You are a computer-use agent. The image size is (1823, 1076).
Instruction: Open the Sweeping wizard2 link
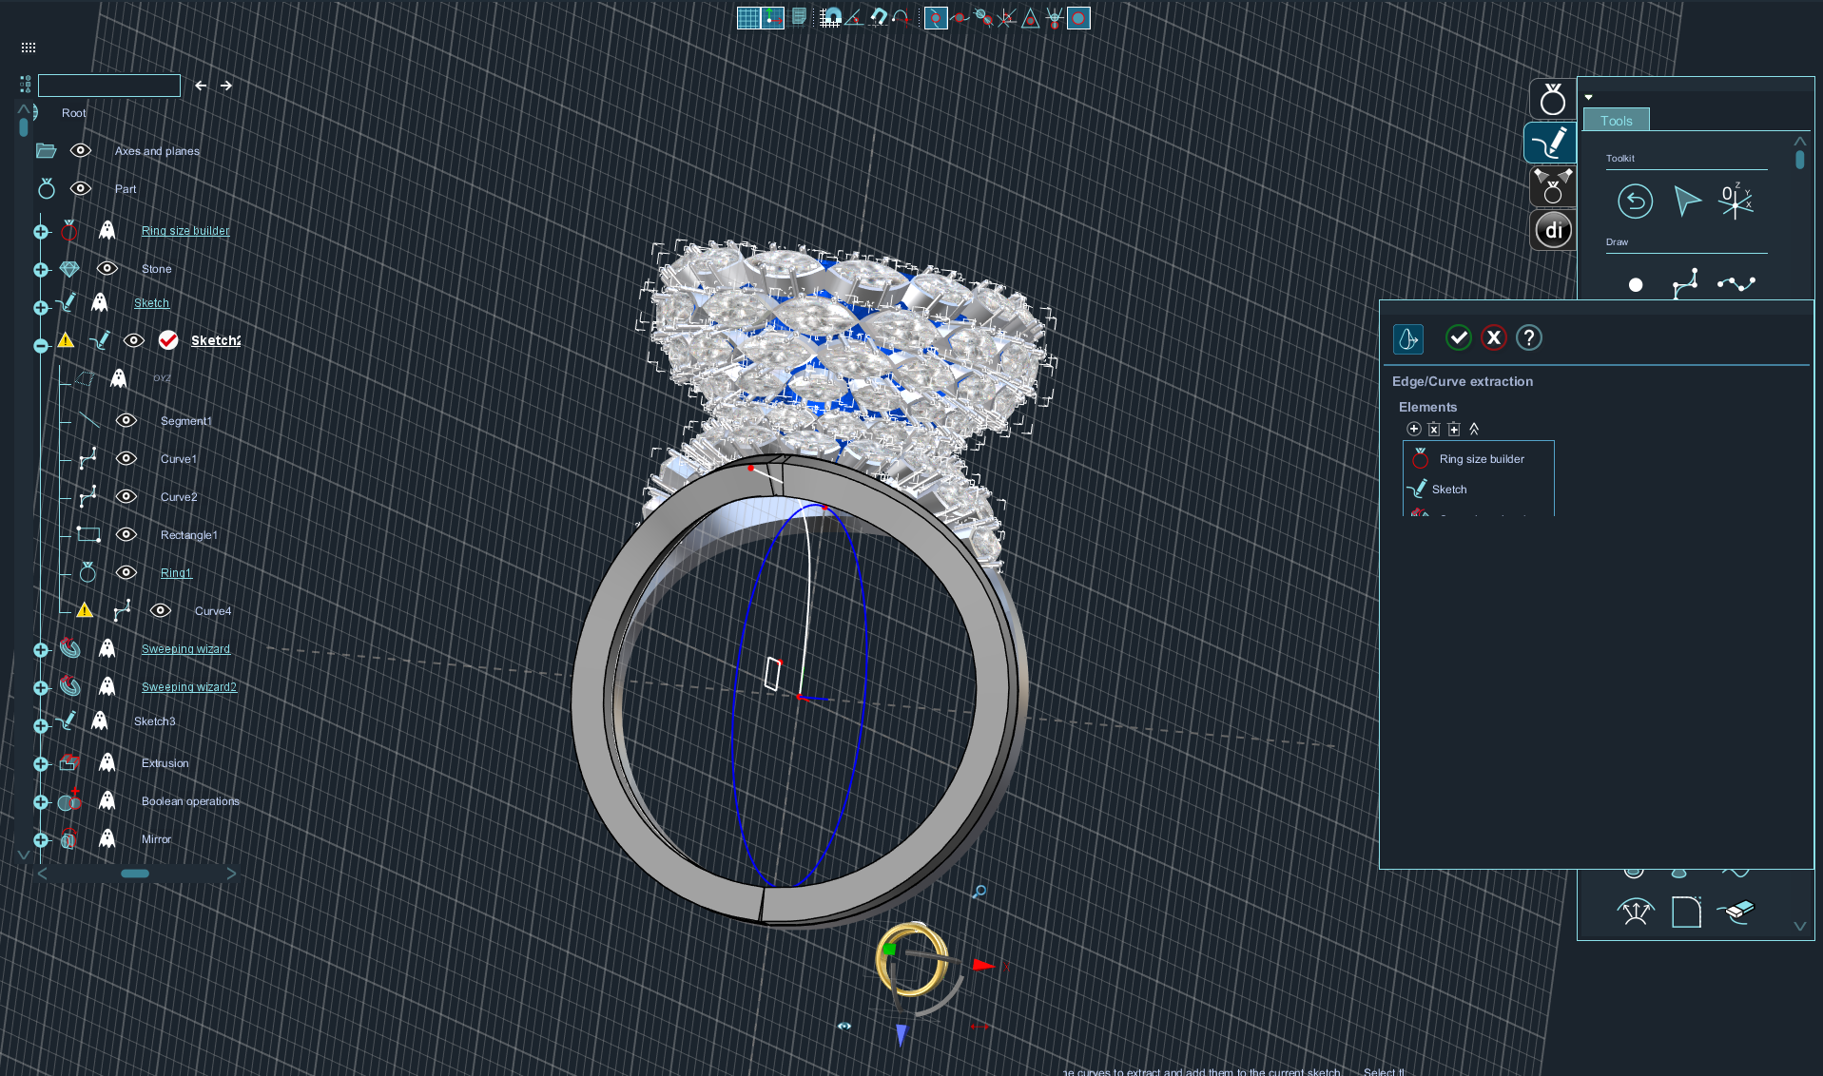pos(188,687)
